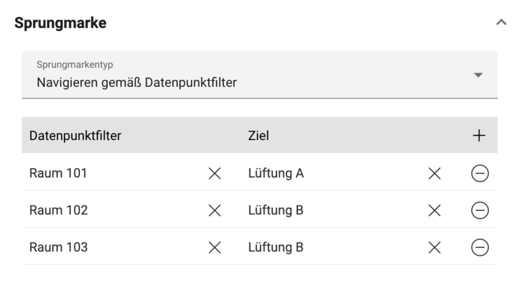
Task: Clear the Lüftung B target of Raum 103
Action: click(435, 247)
